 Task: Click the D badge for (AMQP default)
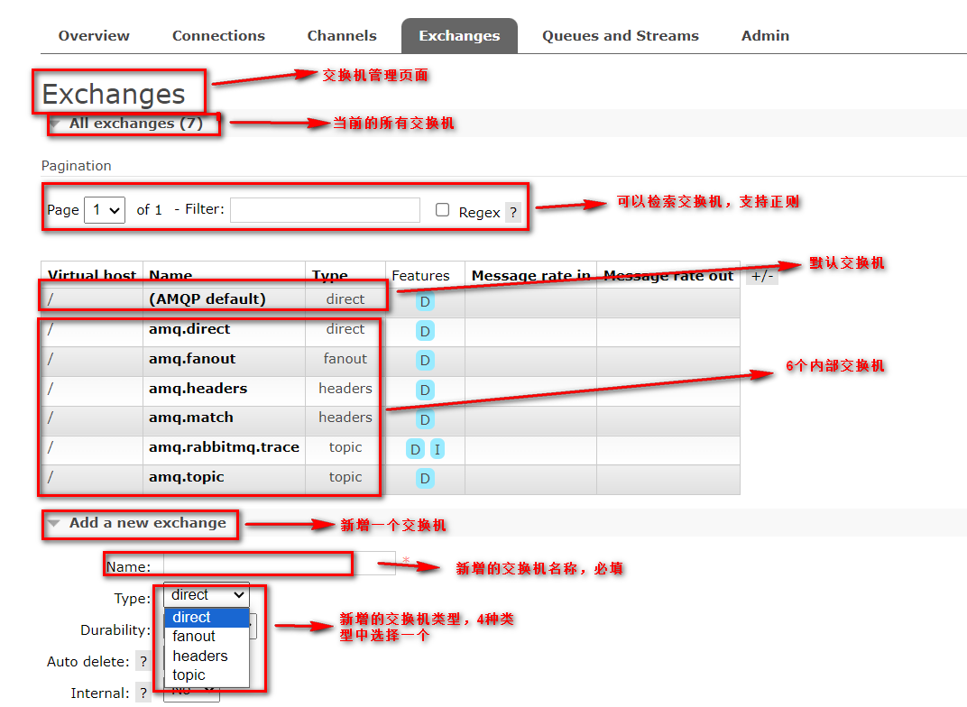[x=425, y=301]
